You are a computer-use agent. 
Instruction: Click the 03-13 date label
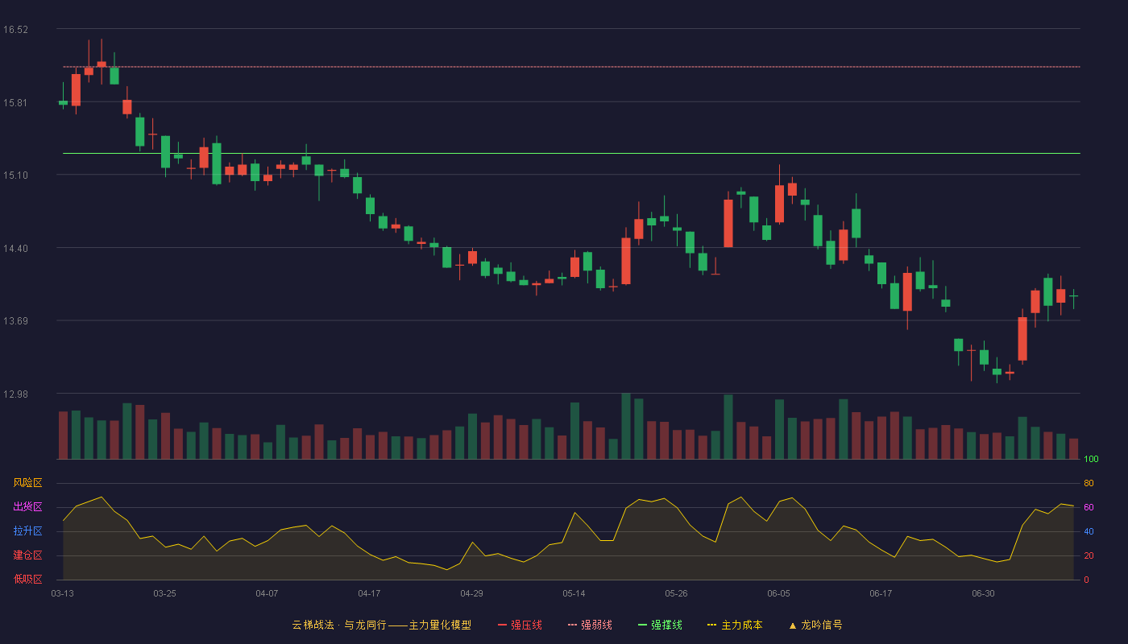pos(62,593)
